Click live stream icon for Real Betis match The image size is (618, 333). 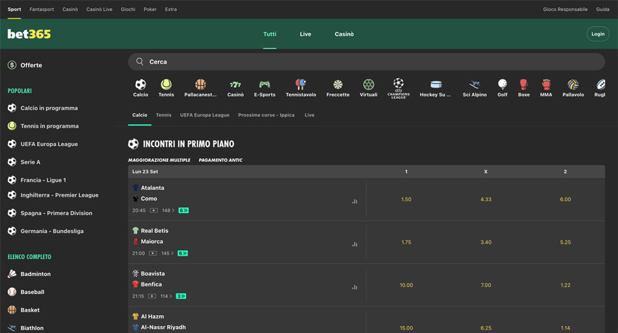(153, 254)
